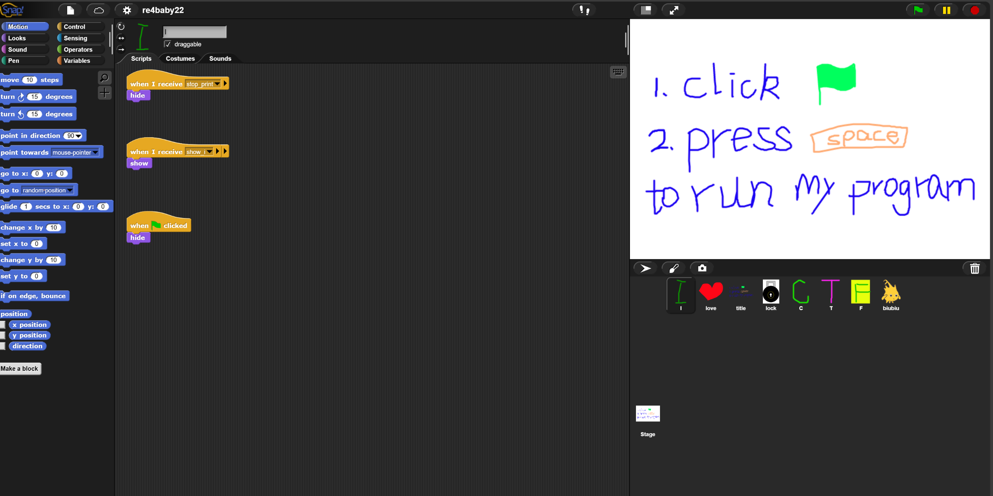Open the cloud menu icon
The width and height of the screenshot is (993, 496).
[98, 10]
